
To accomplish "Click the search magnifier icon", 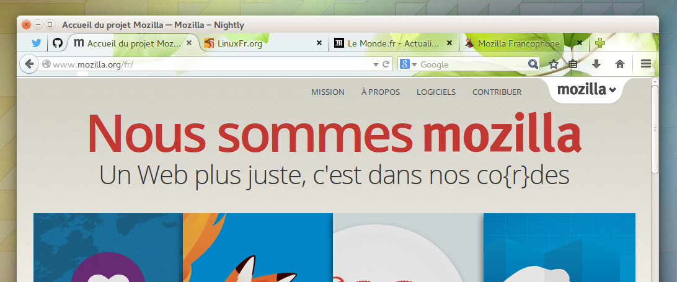I will point(533,64).
